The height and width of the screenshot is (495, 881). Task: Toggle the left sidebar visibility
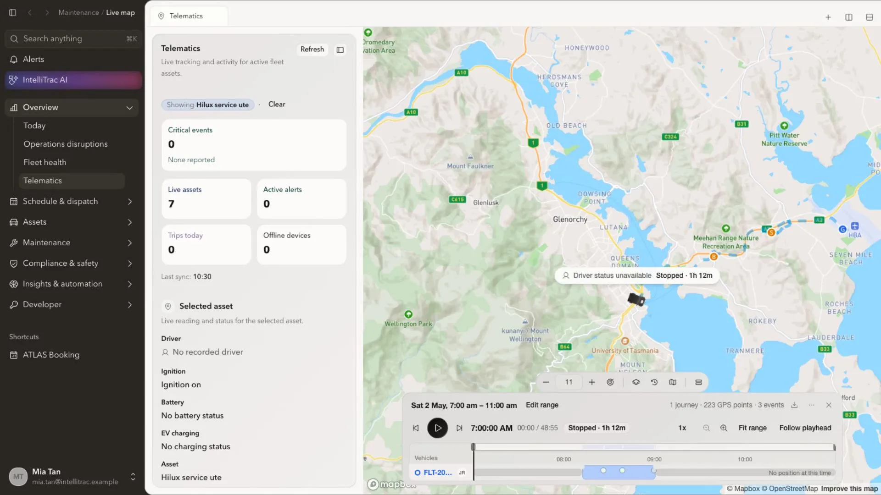[13, 13]
